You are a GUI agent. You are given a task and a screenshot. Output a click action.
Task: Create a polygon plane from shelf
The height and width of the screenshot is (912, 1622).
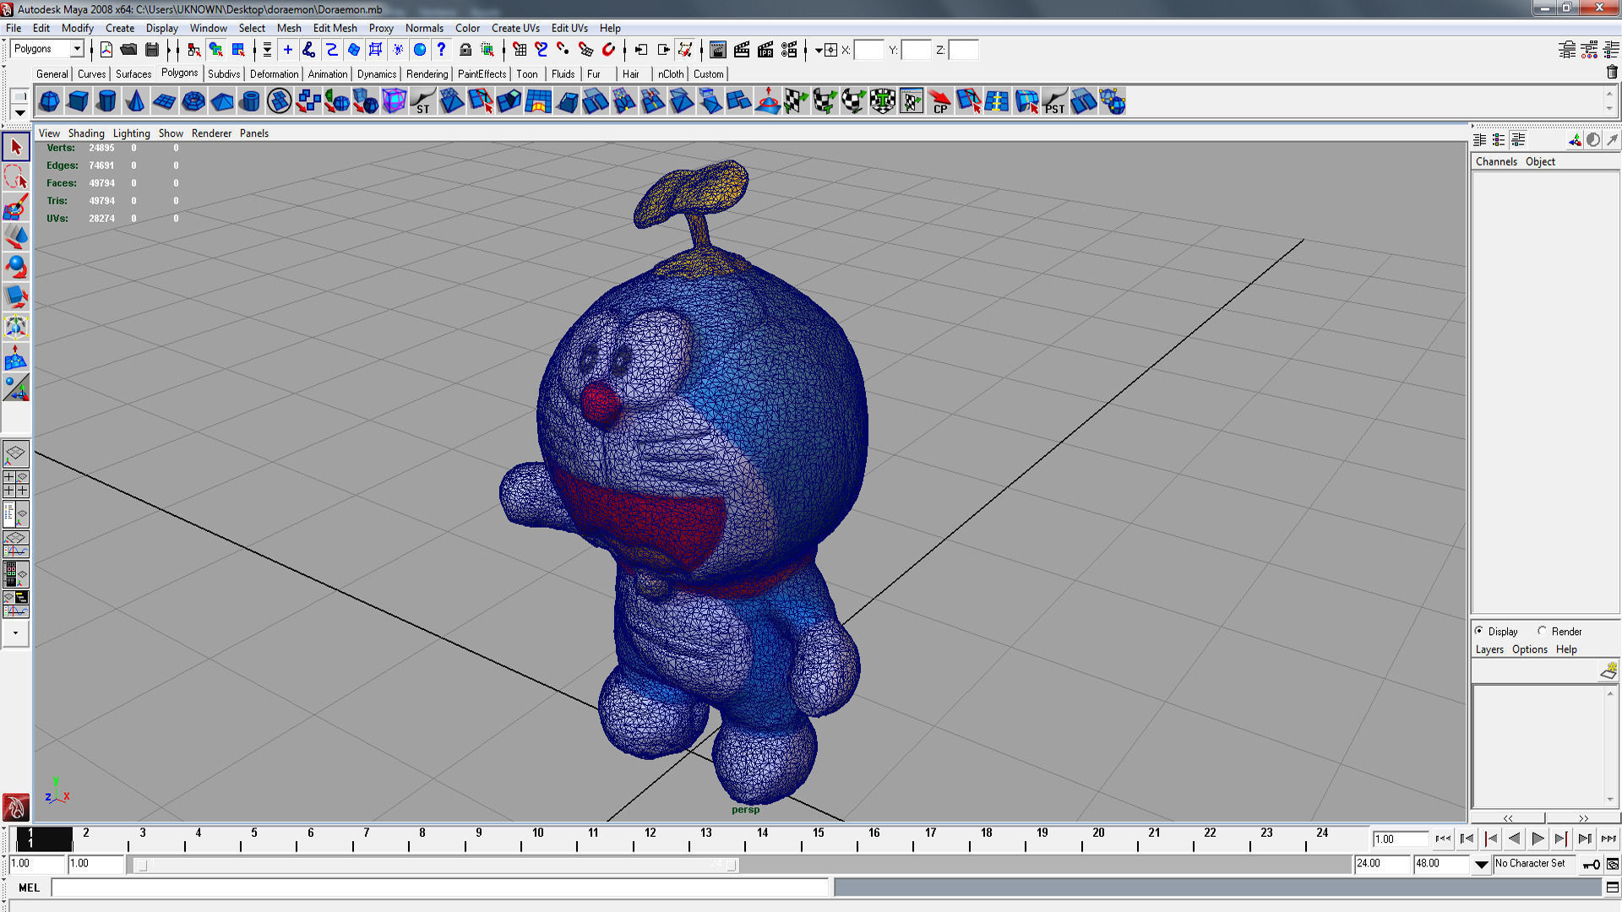pos(164,102)
